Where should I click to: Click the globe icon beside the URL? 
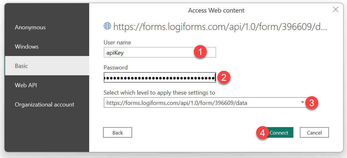click(107, 26)
